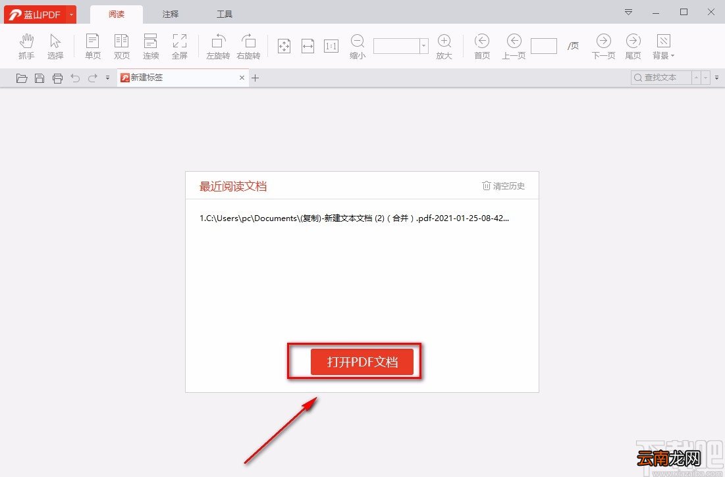Go fullscreen with the 全屏 icon

179,46
